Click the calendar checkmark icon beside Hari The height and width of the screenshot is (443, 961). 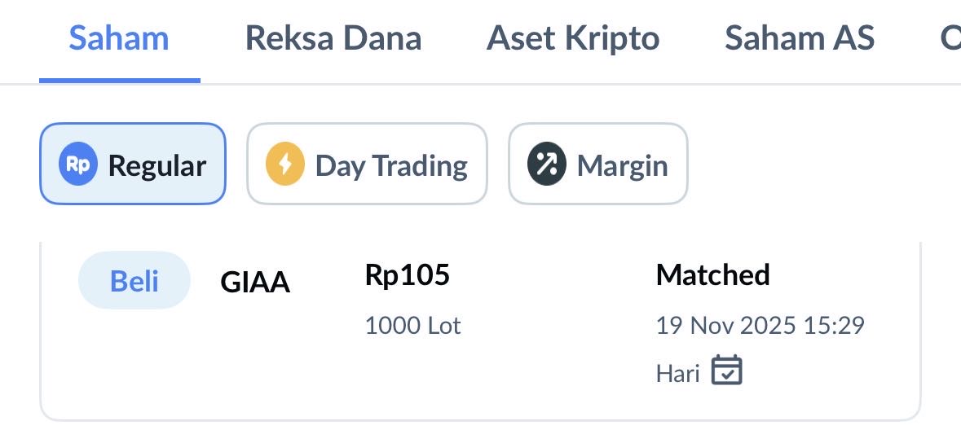point(727,371)
